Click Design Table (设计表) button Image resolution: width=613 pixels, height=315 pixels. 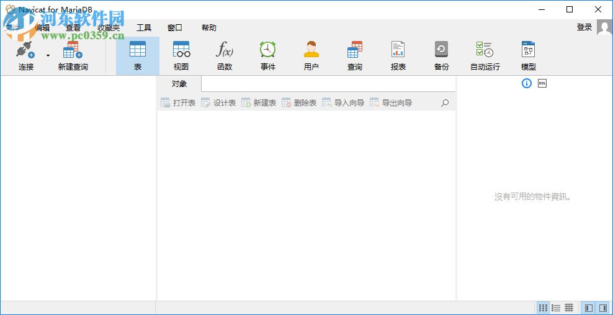218,103
